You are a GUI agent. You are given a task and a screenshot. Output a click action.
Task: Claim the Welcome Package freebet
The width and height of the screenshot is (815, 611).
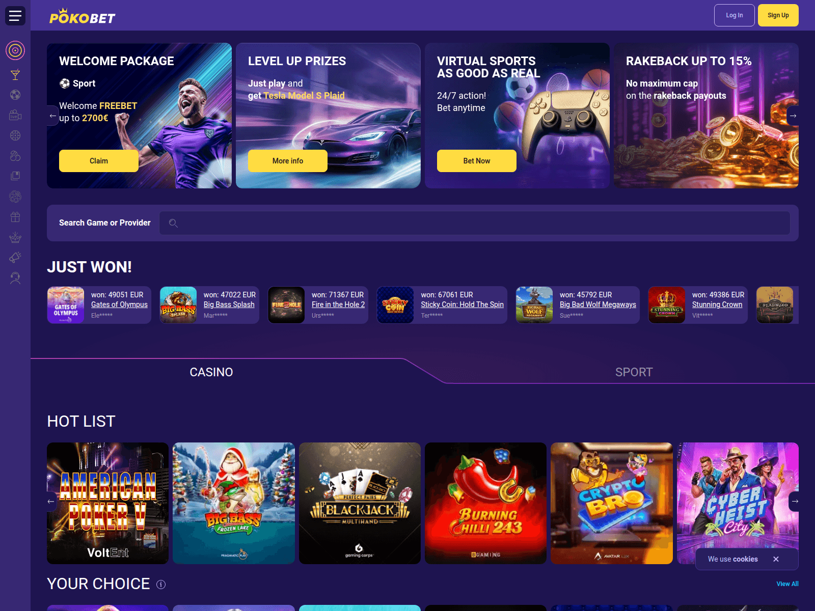[99, 161]
